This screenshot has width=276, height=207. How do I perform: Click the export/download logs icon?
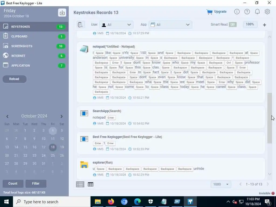(62, 13)
